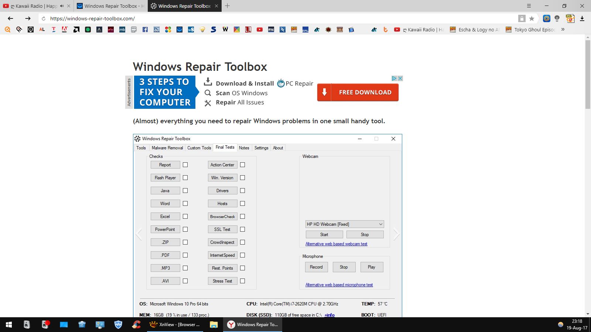Open the downloads arrow icon in toolbar
Screen dimensions: 591x332
[582, 18]
